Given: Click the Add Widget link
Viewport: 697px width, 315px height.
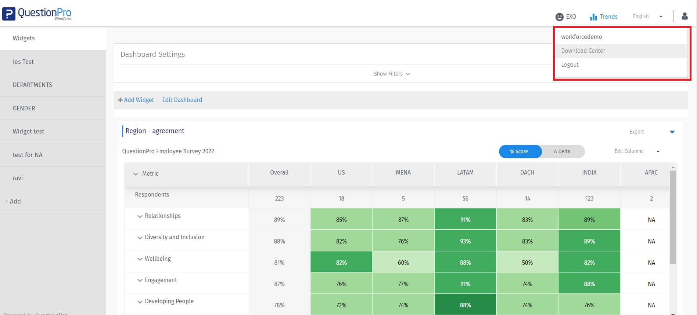Looking at the screenshot, I should [x=139, y=100].
